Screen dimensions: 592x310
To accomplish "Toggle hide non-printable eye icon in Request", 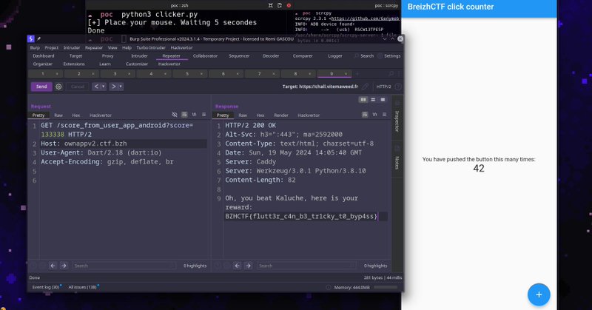I will pos(175,115).
